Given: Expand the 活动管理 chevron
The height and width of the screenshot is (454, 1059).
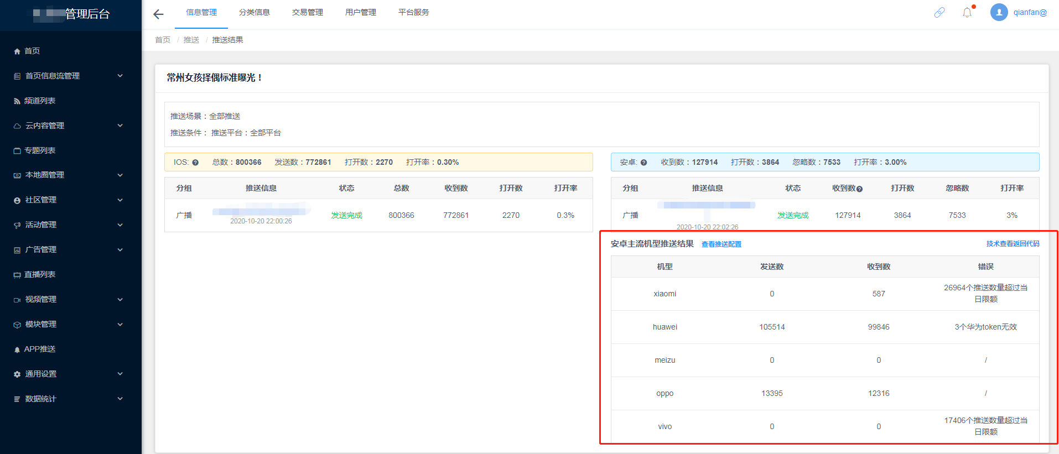Looking at the screenshot, I should (x=120, y=225).
